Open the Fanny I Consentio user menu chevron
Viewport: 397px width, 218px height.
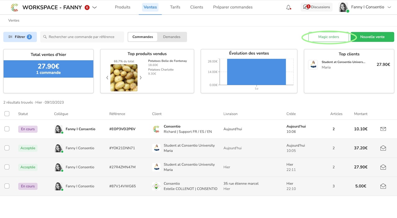389,7
